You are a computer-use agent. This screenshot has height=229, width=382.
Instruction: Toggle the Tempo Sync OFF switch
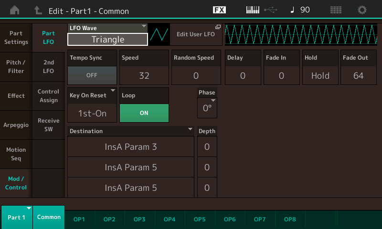coord(92,75)
